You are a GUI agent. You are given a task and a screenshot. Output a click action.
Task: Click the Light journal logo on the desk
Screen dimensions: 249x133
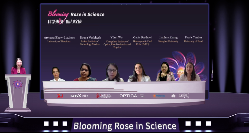pos(103,96)
